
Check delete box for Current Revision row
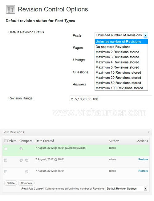click(6, 149)
